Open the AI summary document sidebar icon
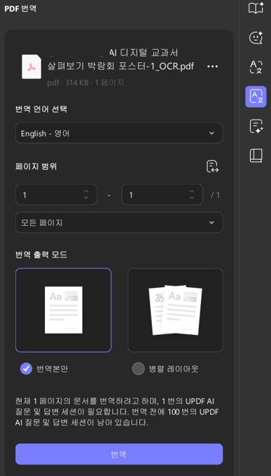Screen dimensions: 271x476 (256, 126)
